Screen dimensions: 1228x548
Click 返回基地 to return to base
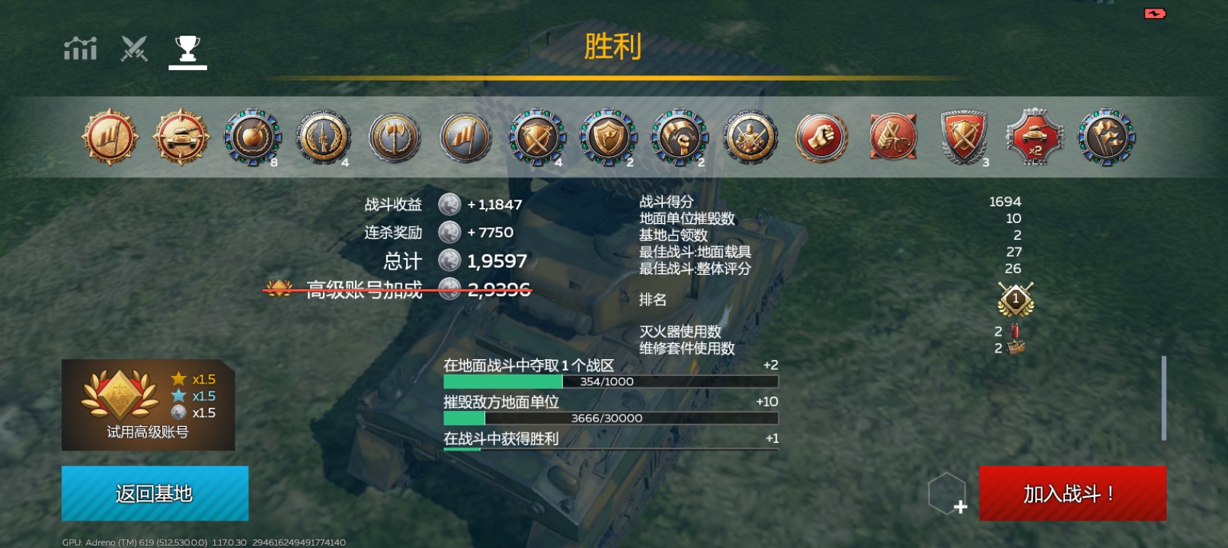point(155,493)
